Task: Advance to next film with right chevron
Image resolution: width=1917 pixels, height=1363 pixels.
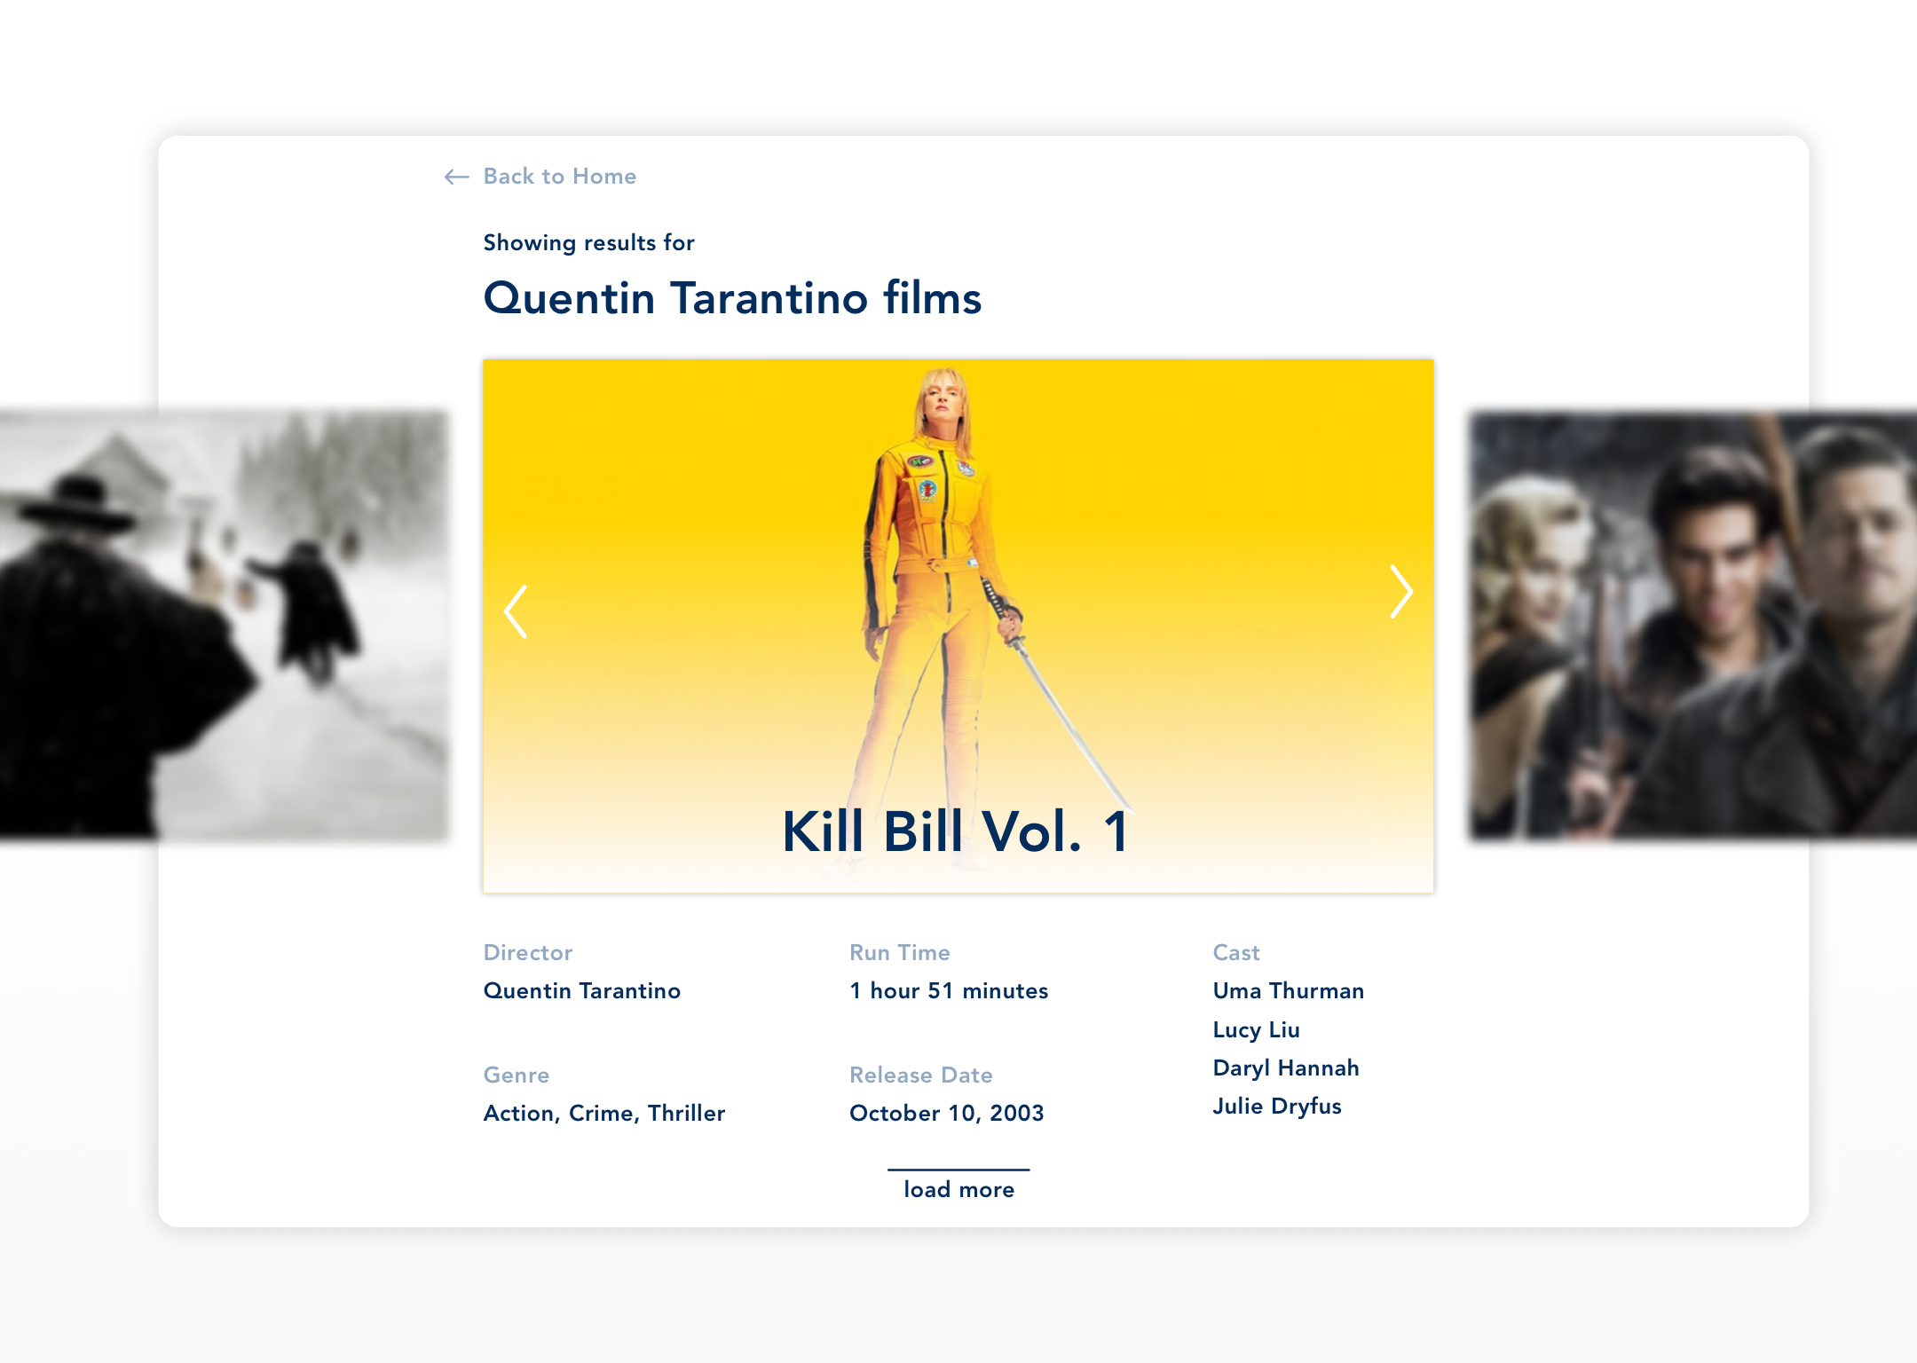Action: point(1400,592)
